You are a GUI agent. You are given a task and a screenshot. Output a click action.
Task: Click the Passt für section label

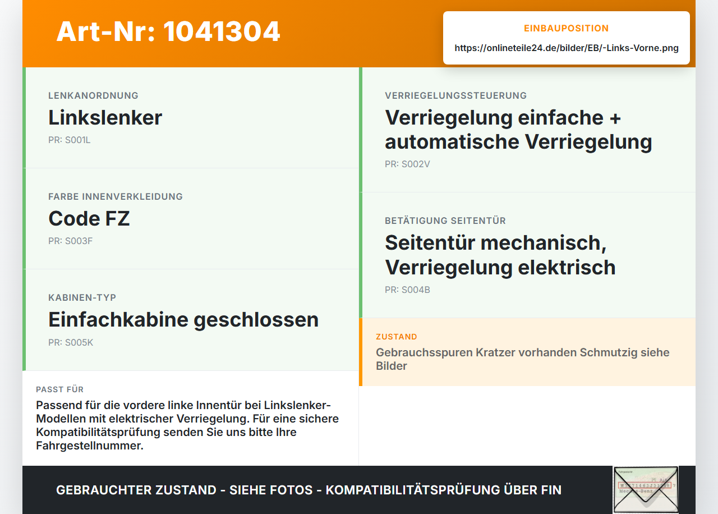(59, 389)
